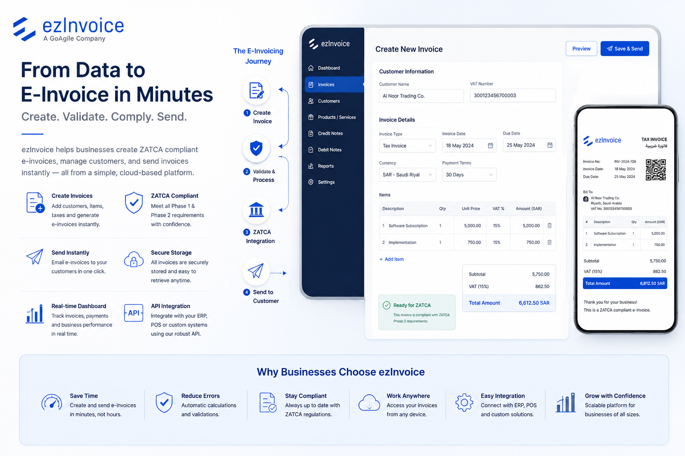
Task: Click Customer Name field Al Noor Trading Co.
Action: (421, 96)
